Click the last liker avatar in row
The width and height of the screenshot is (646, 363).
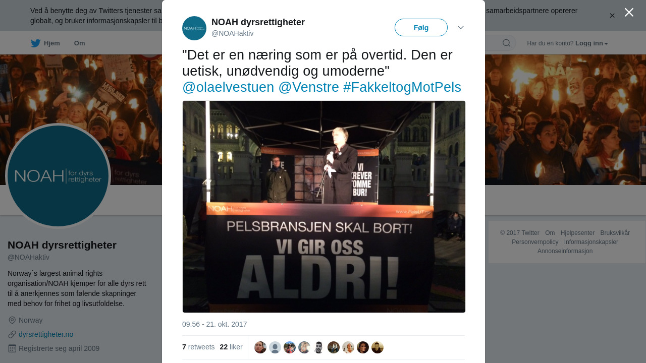[378, 347]
